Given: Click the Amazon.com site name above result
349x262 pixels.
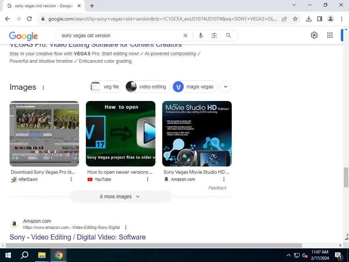Looking at the screenshot, I should click(37, 221).
